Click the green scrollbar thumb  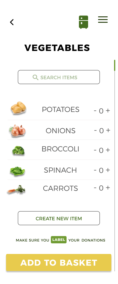click(115, 65)
